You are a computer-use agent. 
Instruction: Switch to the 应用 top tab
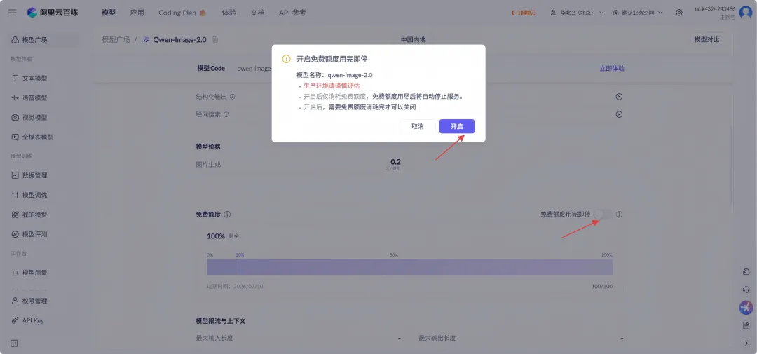point(137,13)
